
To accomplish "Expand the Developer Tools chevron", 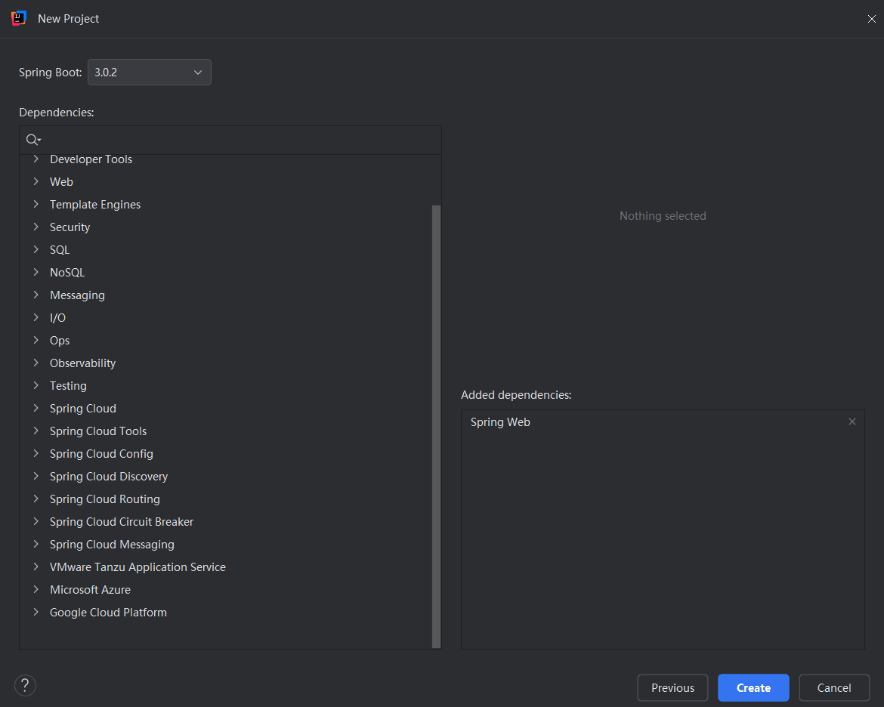I will coord(36,159).
